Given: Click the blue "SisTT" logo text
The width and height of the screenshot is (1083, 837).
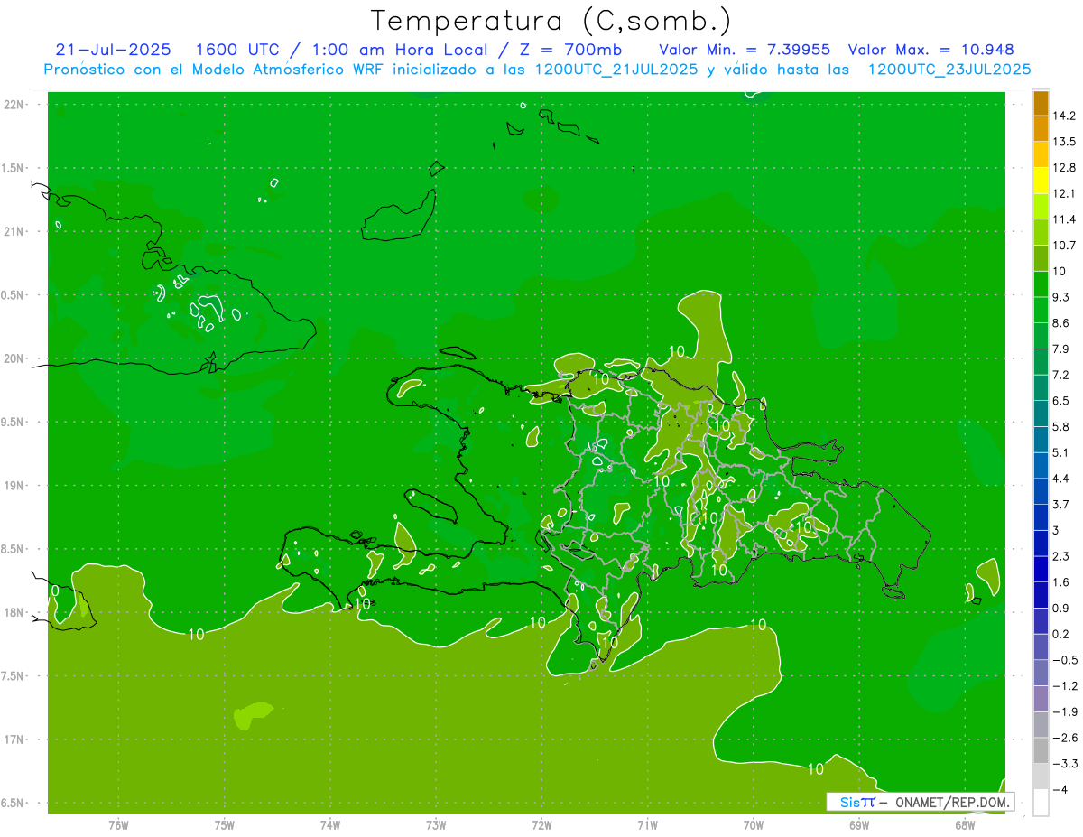Looking at the screenshot, I should tap(856, 802).
